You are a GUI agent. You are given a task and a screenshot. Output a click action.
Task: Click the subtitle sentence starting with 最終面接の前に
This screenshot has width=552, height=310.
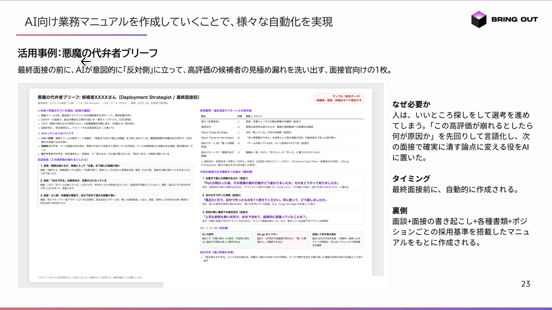pyautogui.click(x=204, y=70)
